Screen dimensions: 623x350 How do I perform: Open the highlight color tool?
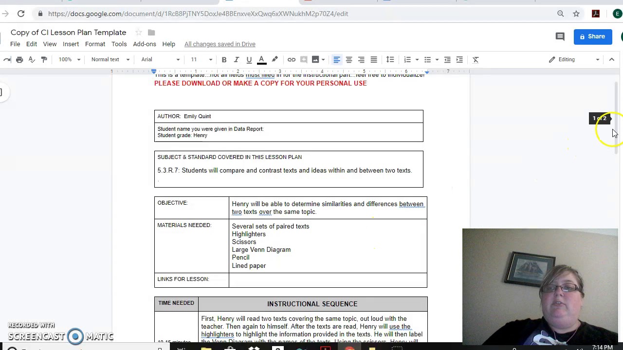point(275,59)
